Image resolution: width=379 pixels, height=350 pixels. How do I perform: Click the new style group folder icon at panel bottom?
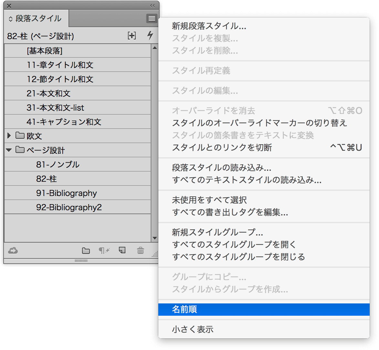coord(86,251)
